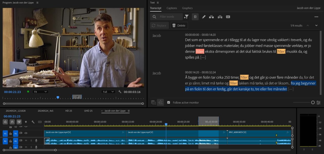Click the Program panel hamburger menu
324x154 pixels.
(37, 3)
